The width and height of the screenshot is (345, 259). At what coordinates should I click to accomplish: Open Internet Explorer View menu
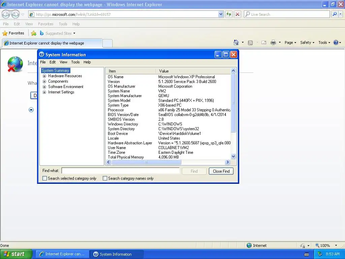tap(29, 24)
